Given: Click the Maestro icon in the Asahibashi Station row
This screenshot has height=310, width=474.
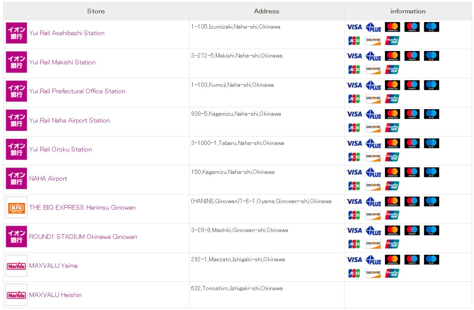Looking at the screenshot, I should [x=412, y=27].
